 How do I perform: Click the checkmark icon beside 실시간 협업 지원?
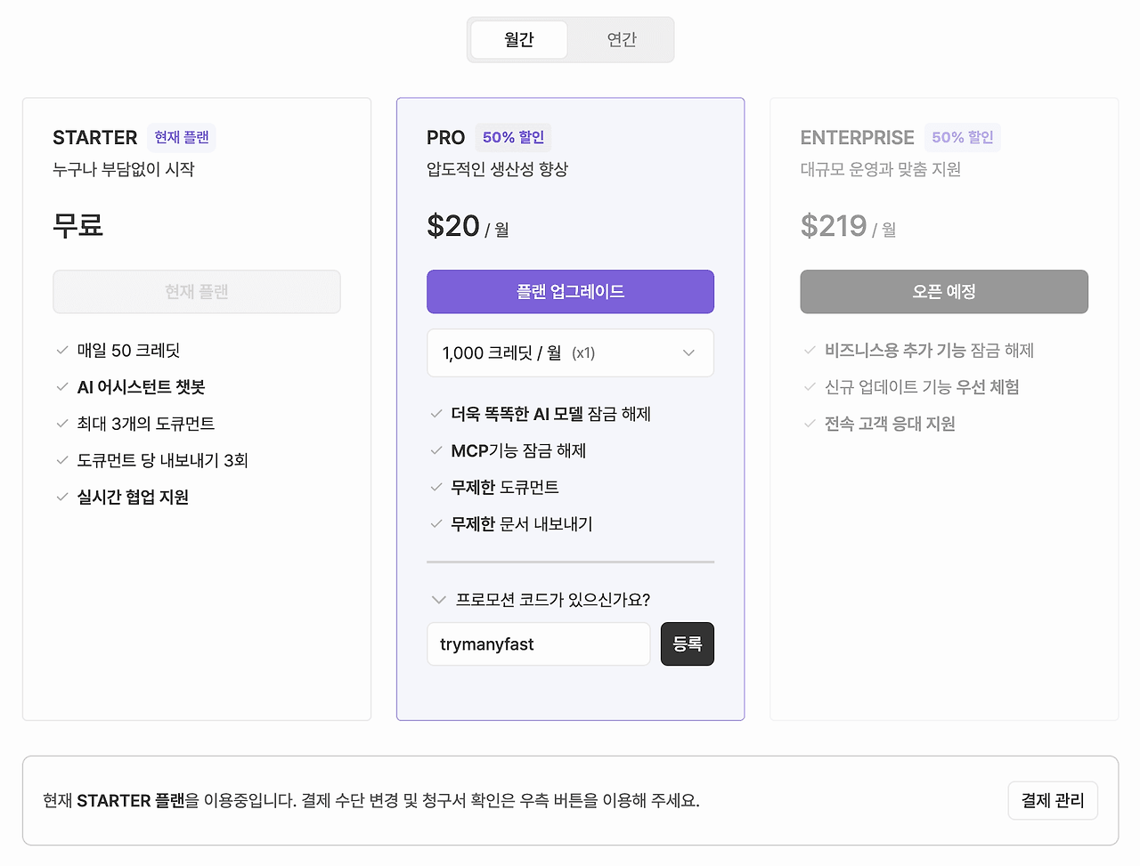[62, 497]
